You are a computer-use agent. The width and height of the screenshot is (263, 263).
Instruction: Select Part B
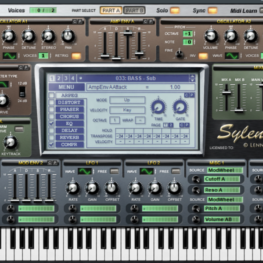click(x=134, y=11)
